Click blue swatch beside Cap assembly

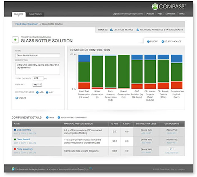pyautogui.click(x=15, y=130)
